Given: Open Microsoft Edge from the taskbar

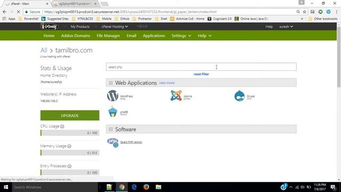Looking at the screenshot, I should pyautogui.click(x=134, y=187).
